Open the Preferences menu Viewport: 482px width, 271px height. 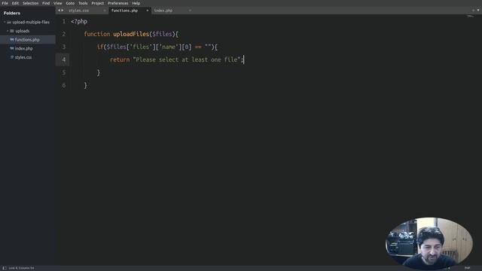point(118,3)
